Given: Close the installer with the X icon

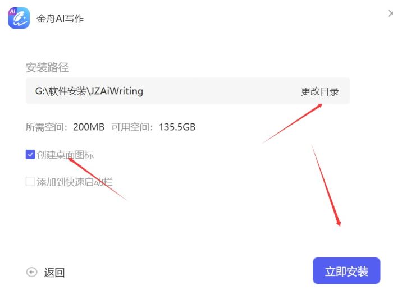Looking at the screenshot, I should pos(391,13).
